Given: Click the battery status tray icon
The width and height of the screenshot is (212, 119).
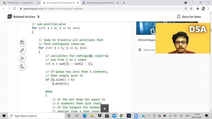Looking at the screenshot, I should [x=165, y=116].
